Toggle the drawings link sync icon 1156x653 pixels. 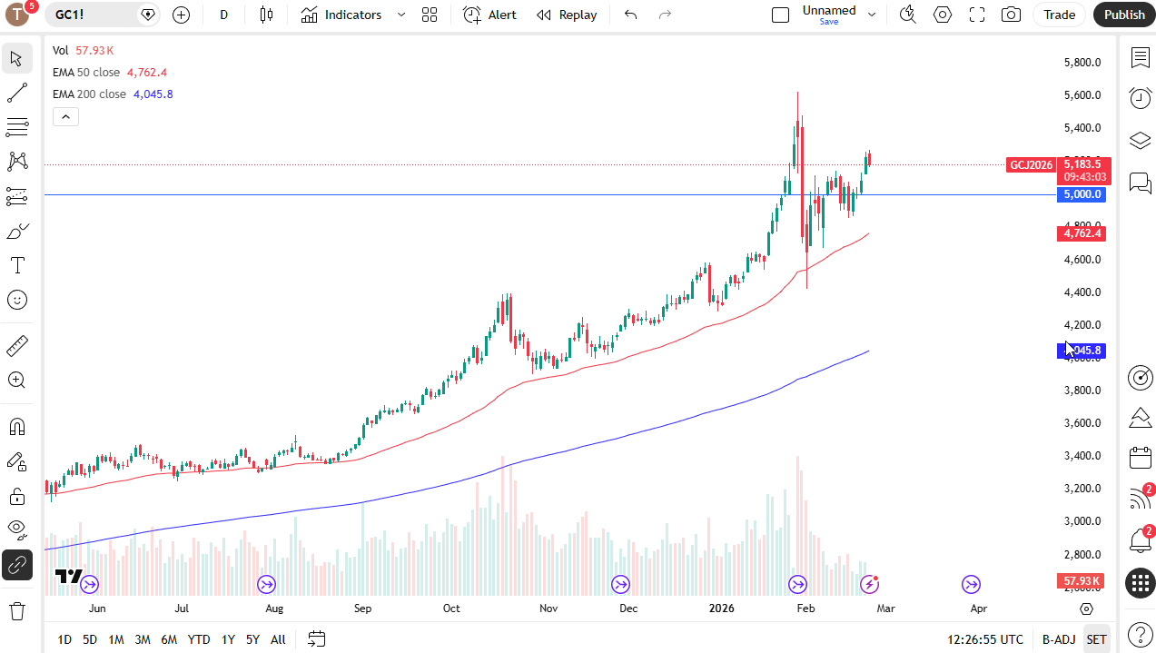tap(16, 565)
